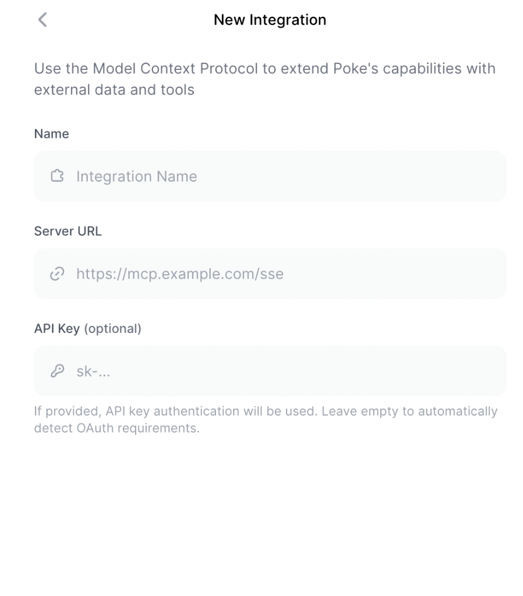Click the "New Integration" page title

pyautogui.click(x=270, y=20)
